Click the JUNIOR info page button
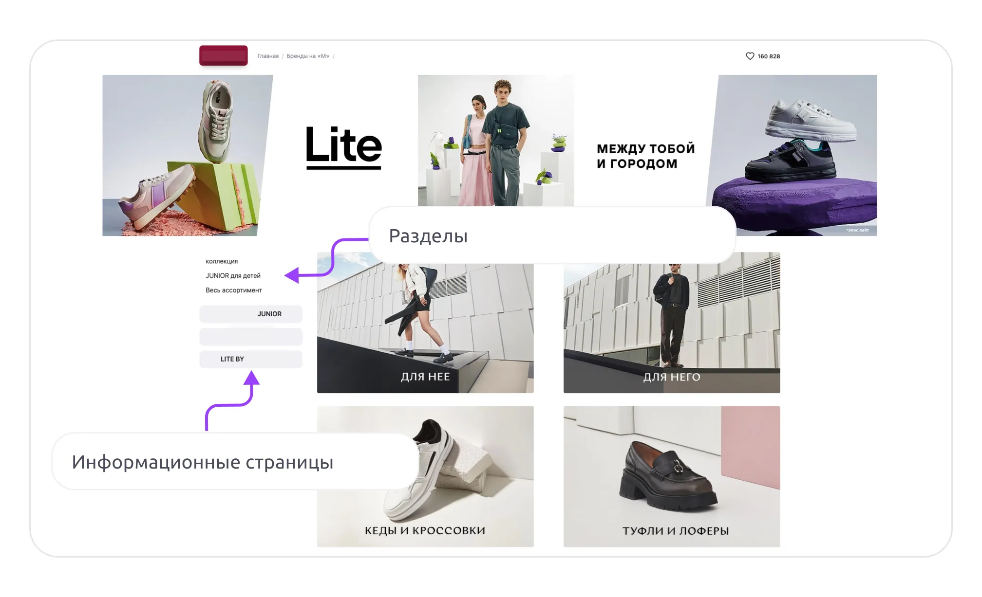982x597 pixels. point(251,314)
